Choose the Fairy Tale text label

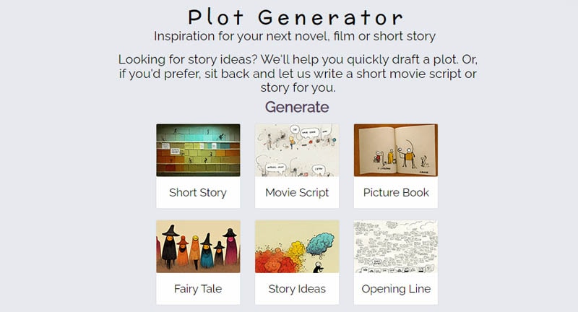point(198,289)
